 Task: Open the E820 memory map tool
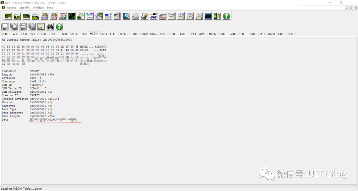[190, 16]
